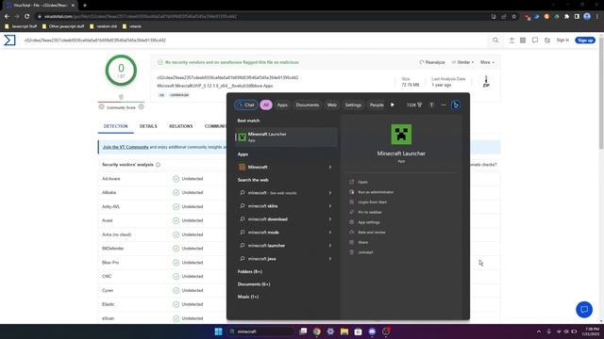604x339 pixels.
Task: Click the taskbar search box containing minecraft
Action: (260, 331)
